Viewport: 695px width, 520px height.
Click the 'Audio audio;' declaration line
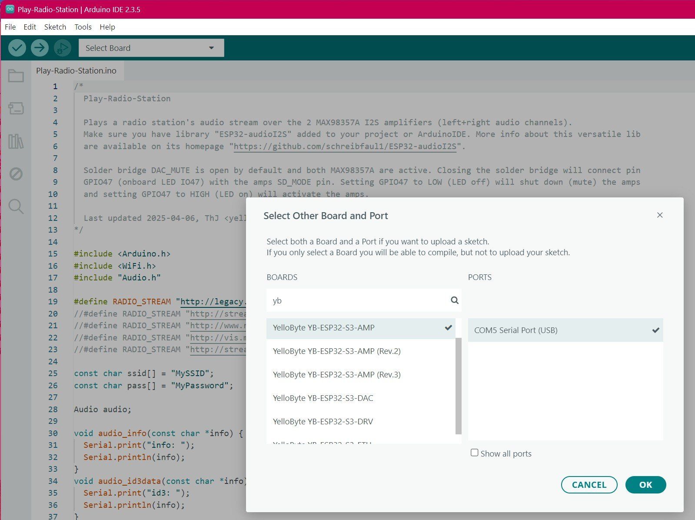point(103,410)
